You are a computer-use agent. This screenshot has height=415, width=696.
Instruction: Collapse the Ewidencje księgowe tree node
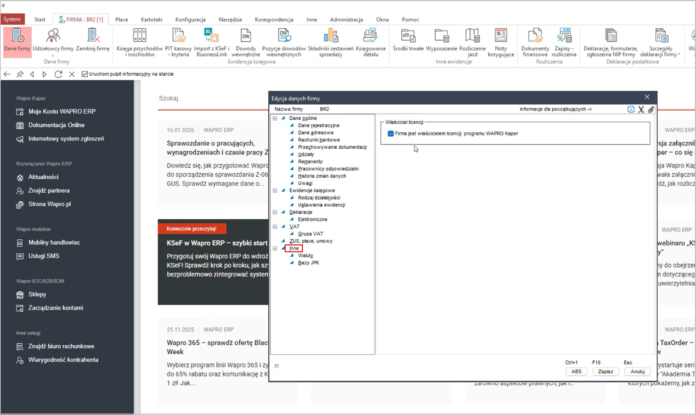[275, 191]
